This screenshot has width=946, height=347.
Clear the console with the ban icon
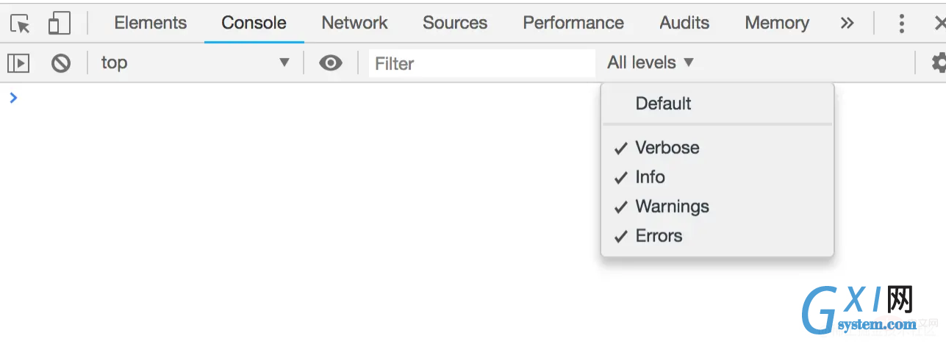[x=61, y=63]
